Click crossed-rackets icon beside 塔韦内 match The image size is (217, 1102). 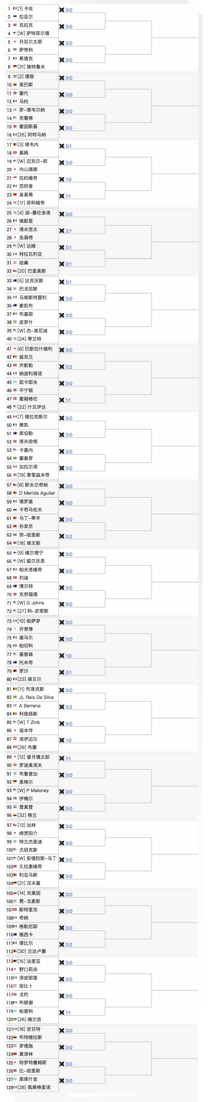click(62, 146)
